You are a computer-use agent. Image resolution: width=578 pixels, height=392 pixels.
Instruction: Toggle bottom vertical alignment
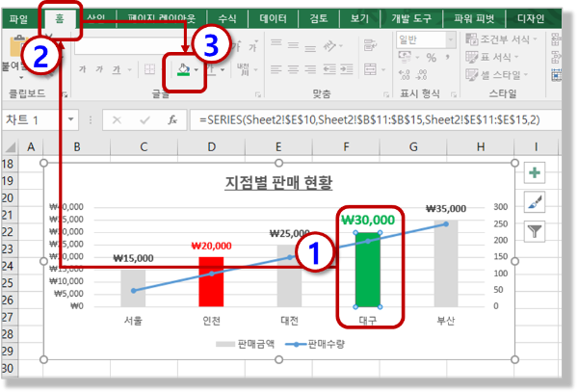click(310, 48)
